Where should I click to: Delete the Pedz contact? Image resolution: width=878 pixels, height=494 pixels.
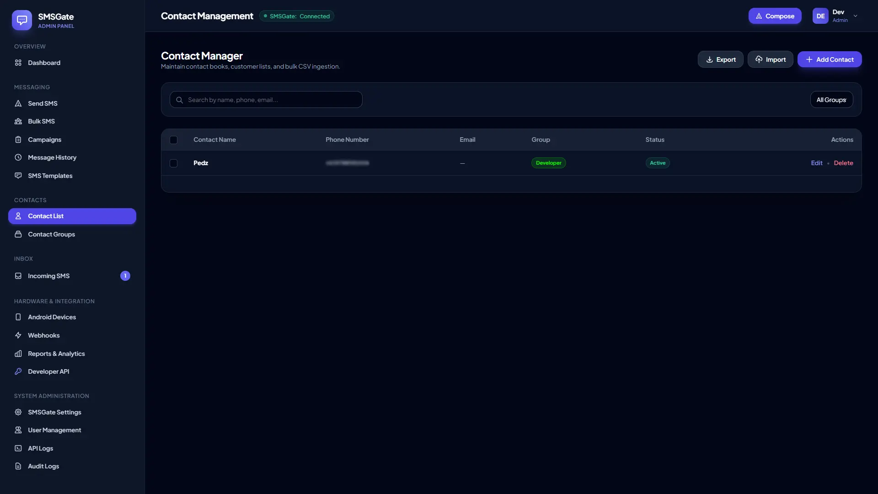pos(843,163)
